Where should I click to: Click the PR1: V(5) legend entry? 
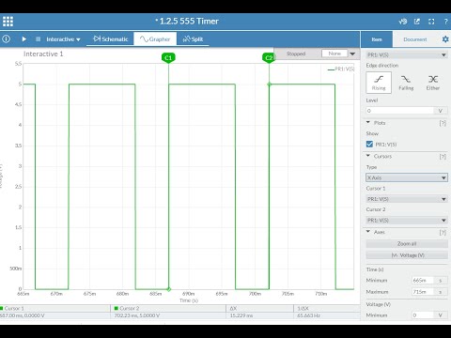[341, 69]
